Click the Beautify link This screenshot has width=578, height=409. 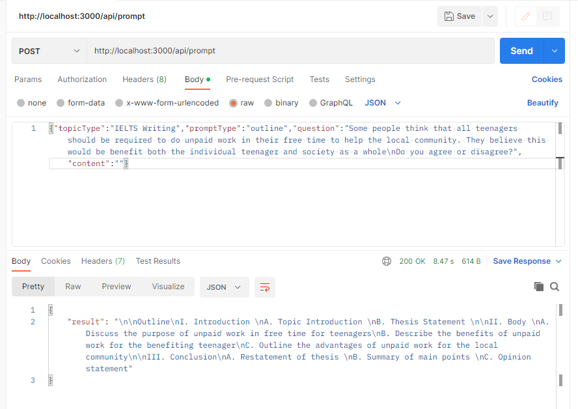pos(542,103)
